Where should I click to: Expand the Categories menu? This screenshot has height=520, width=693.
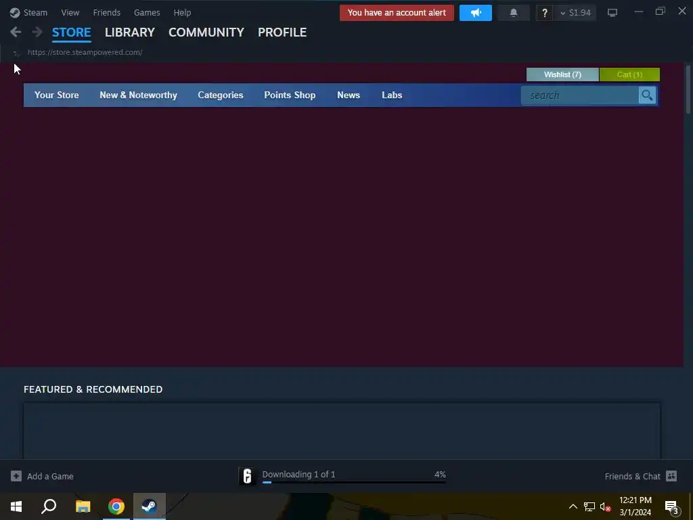coord(221,95)
